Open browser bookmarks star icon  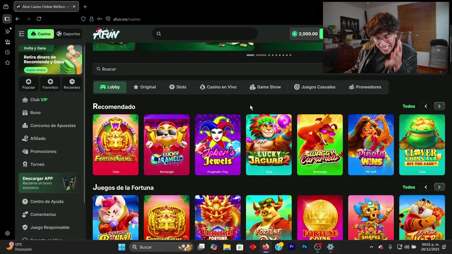coord(7,62)
